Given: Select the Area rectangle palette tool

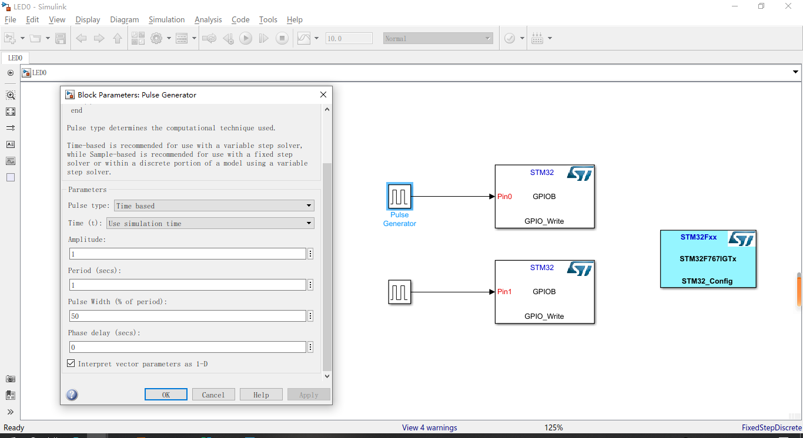Looking at the screenshot, I should (11, 177).
